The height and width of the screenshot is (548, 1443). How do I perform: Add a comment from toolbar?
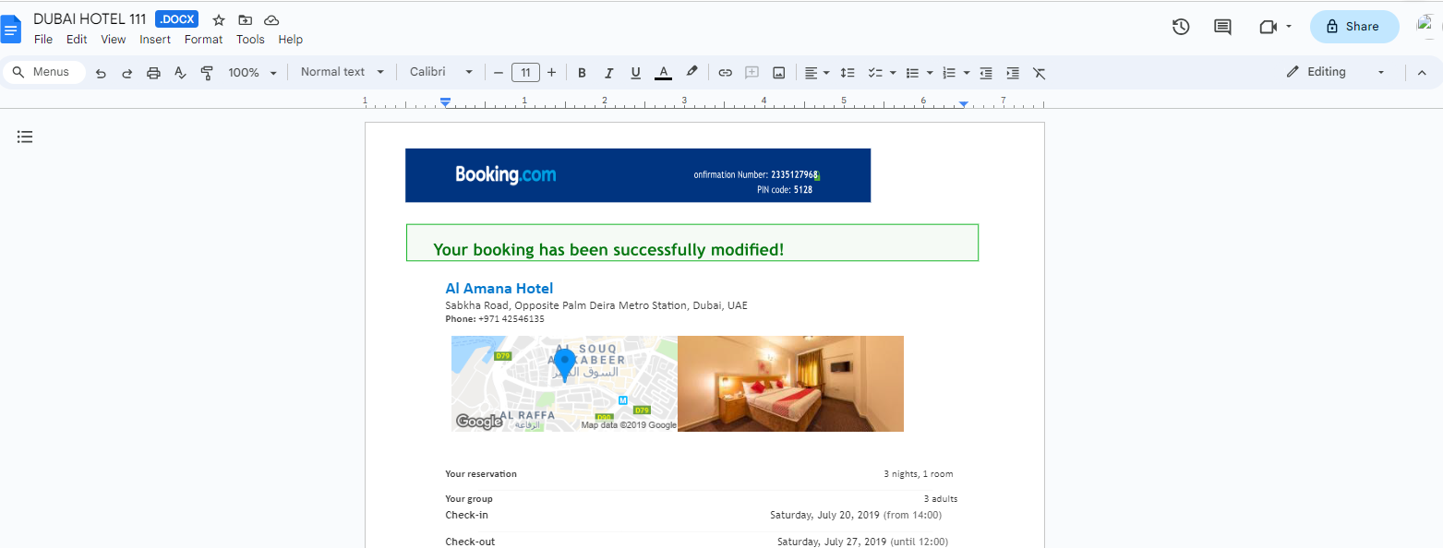(752, 73)
